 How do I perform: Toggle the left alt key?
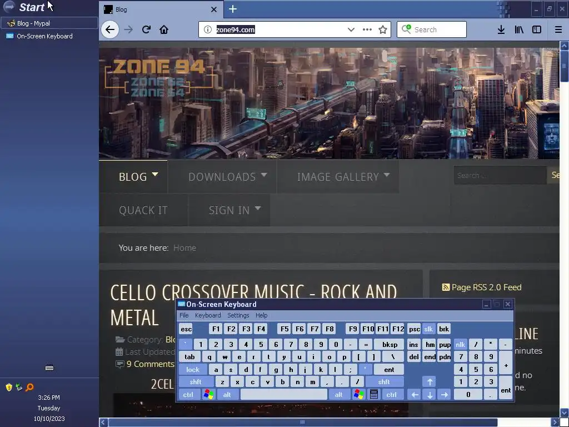(x=227, y=395)
